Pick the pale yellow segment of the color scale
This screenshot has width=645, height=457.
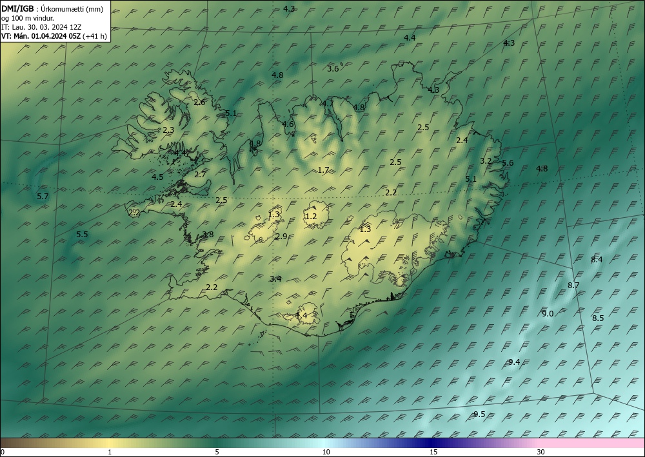pos(110,443)
